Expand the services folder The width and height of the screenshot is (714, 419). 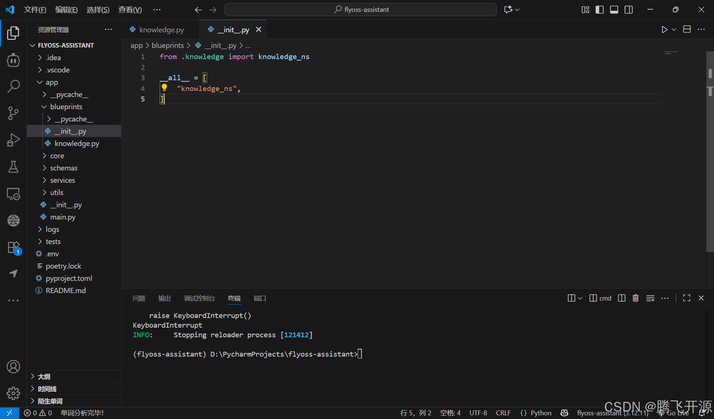62,180
